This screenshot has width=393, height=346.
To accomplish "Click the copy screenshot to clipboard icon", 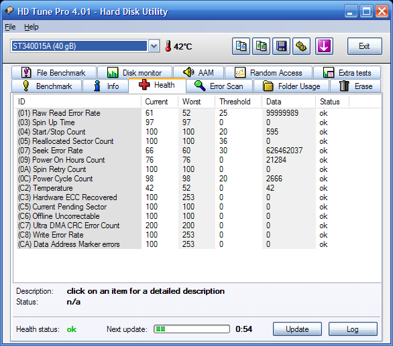I will click(x=261, y=46).
